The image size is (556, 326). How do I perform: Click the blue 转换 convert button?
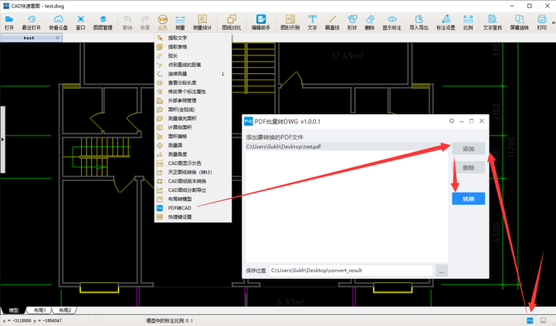[468, 199]
